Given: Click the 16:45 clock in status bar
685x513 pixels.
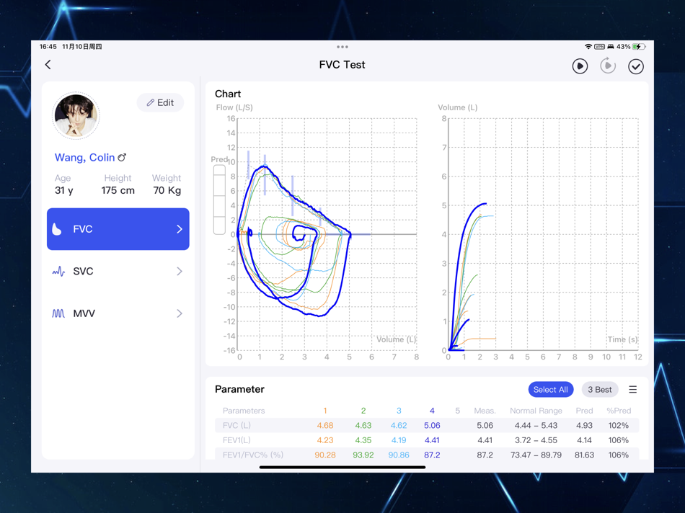Looking at the screenshot, I should 48,47.
